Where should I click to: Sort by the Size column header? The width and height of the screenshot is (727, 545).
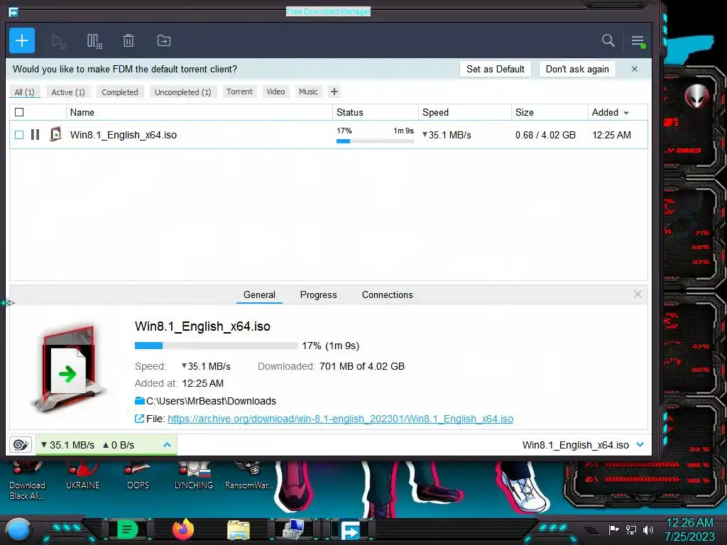tap(550, 113)
